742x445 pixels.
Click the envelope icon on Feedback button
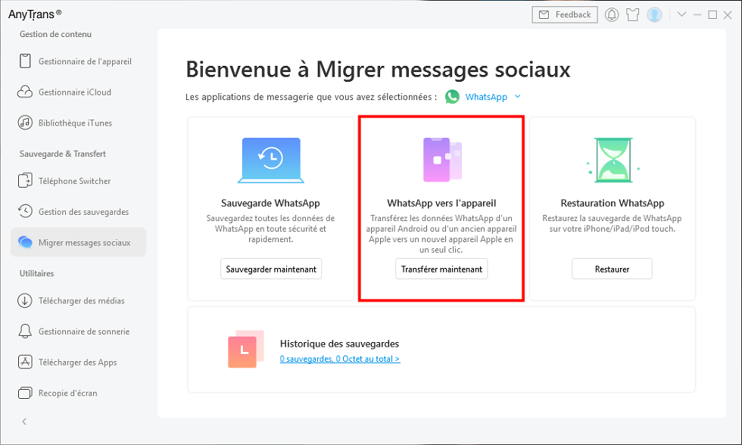544,14
